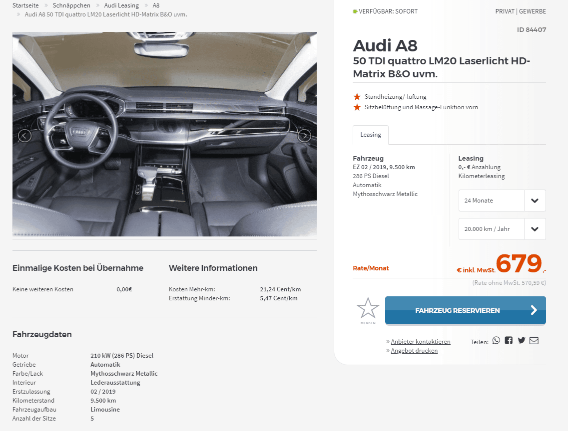568x431 pixels.
Task: Share the offer by email icon
Action: click(x=534, y=341)
